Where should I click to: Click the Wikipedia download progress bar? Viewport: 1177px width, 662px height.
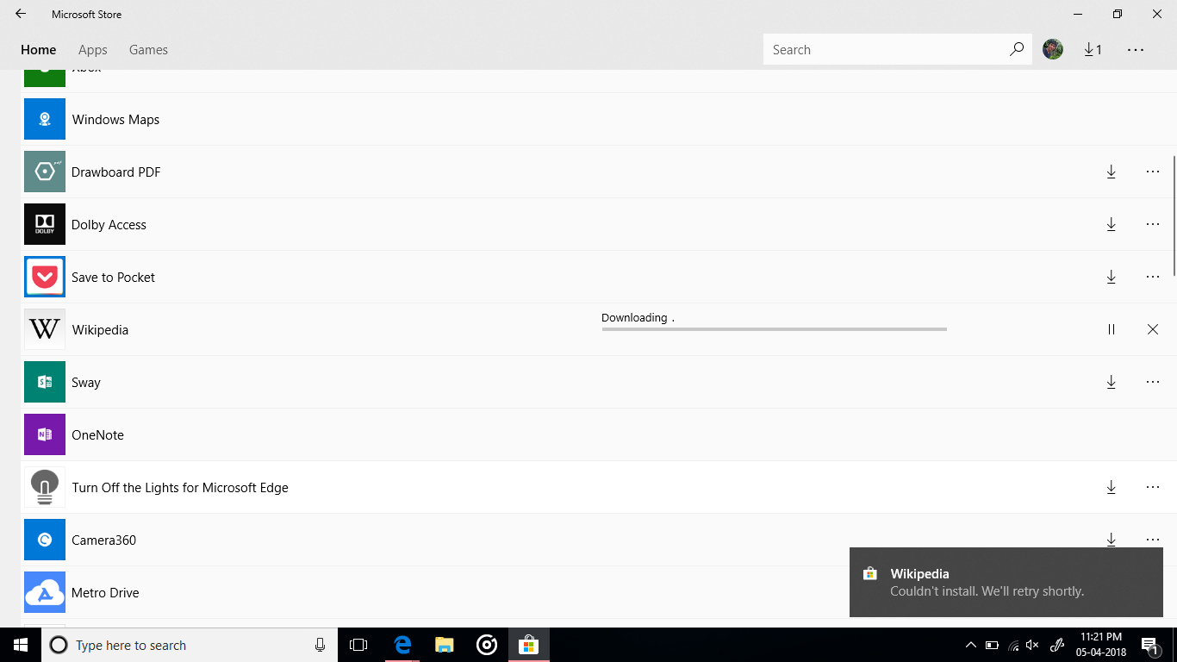click(774, 329)
